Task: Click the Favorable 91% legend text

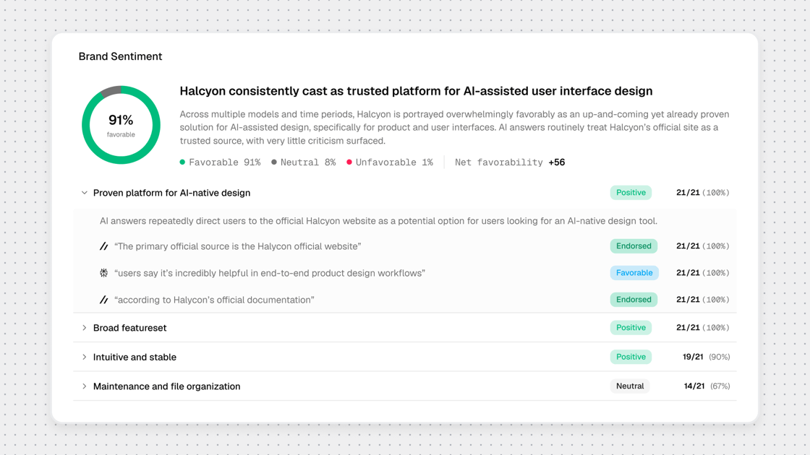Action: click(225, 162)
